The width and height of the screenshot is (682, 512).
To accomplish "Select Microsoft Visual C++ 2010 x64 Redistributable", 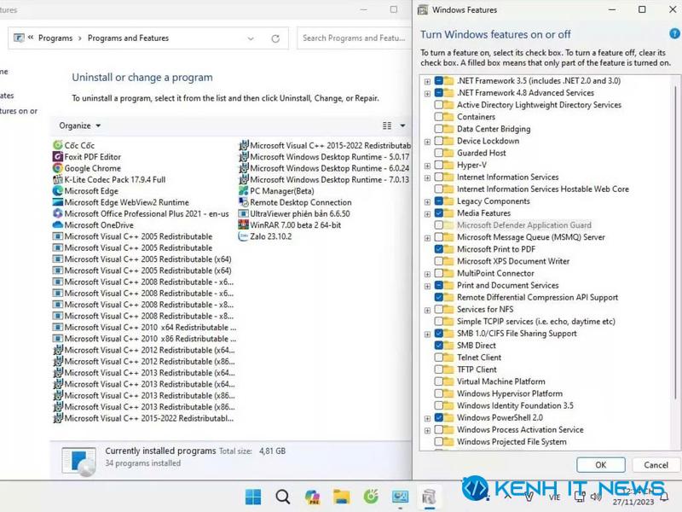I will (145, 327).
